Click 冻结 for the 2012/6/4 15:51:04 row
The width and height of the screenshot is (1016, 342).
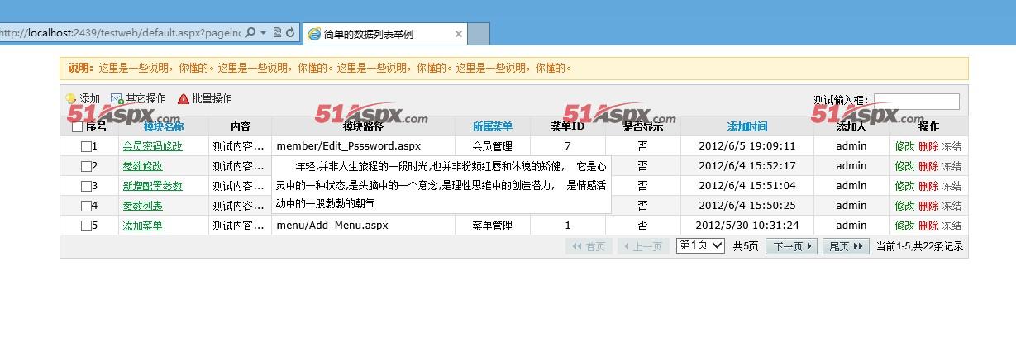pos(952,186)
